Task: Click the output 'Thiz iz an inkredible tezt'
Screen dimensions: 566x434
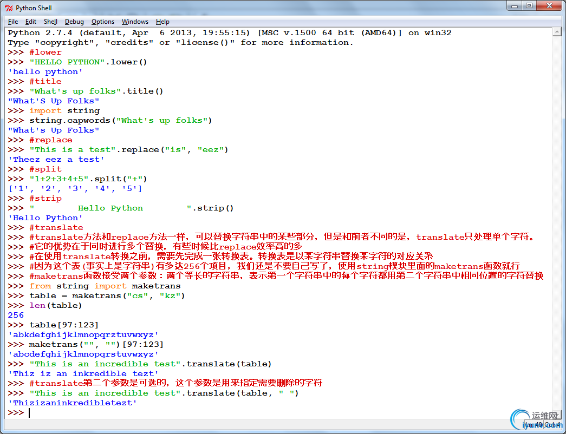Action: (x=83, y=374)
